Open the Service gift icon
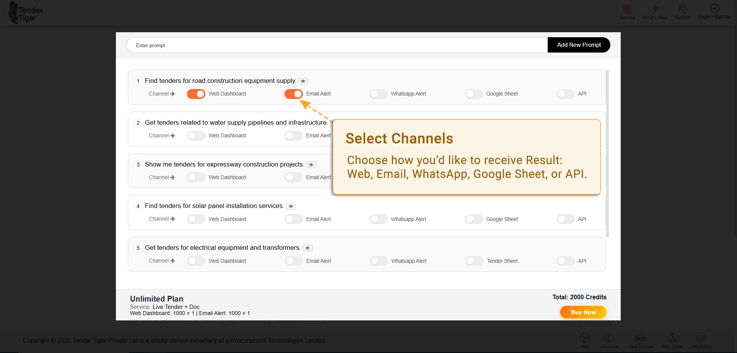This screenshot has width=737, height=353. [627, 9]
